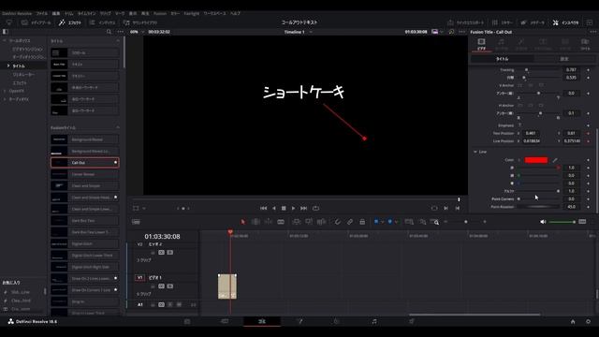Collapse the Fusion Titles list header
Image resolution: width=599 pixels, height=337 pixels.
[x=118, y=127]
